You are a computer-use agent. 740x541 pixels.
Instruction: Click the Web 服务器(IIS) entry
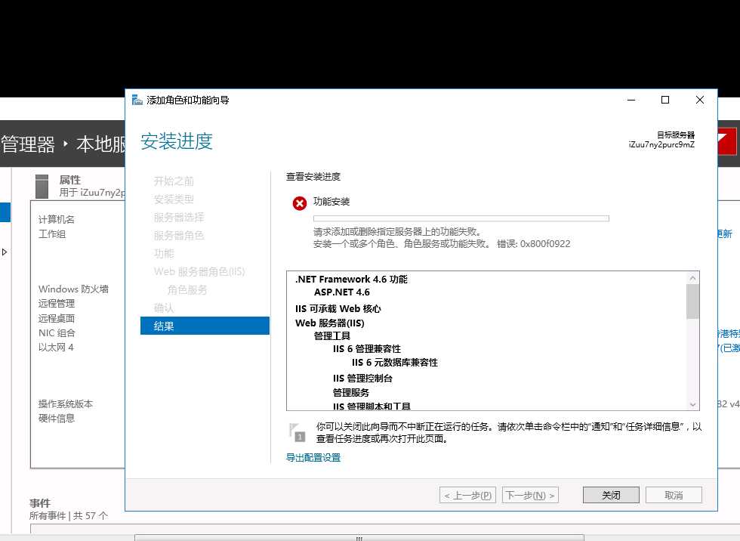(x=330, y=323)
